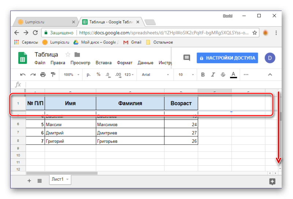Click the orange extension icon beside the address bar

coord(265,33)
